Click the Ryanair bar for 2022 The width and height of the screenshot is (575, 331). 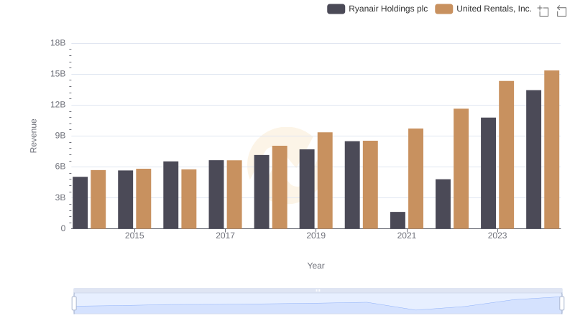click(x=443, y=204)
